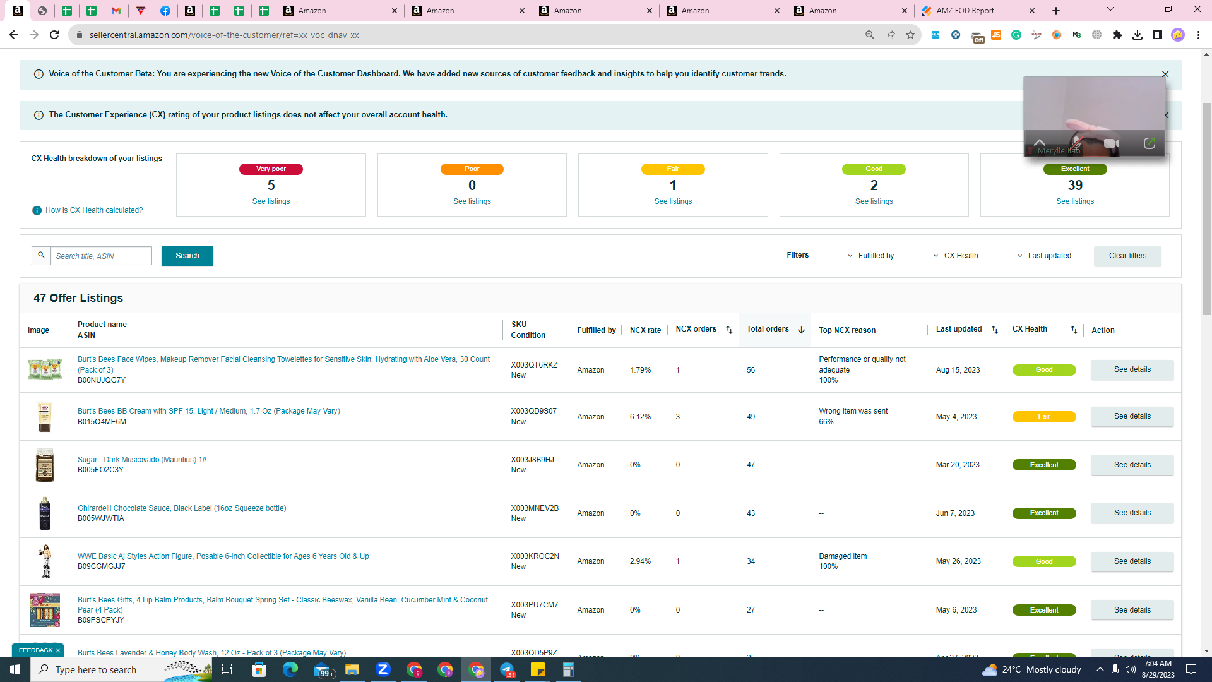Sort by Last updated arrows
This screenshot has width=1212, height=682.
995,330
